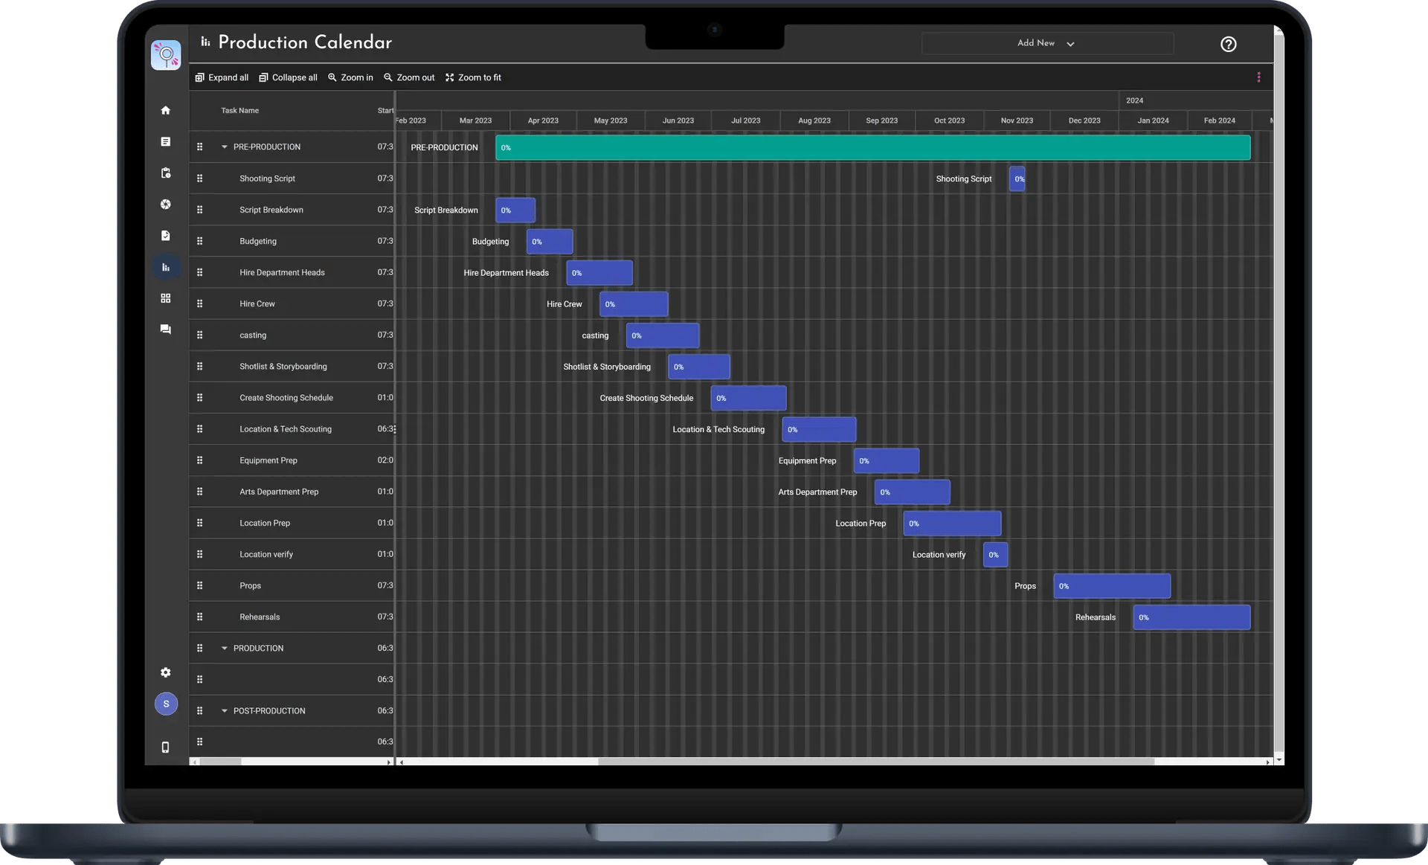Viewport: 1428px width, 865px height.
Task: Click the Collapse all button
Action: [x=288, y=77]
